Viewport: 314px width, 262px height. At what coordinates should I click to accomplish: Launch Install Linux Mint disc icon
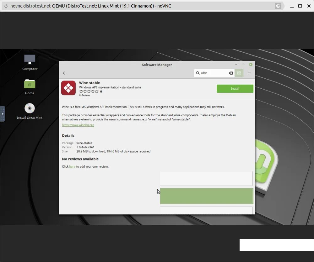(x=30, y=111)
